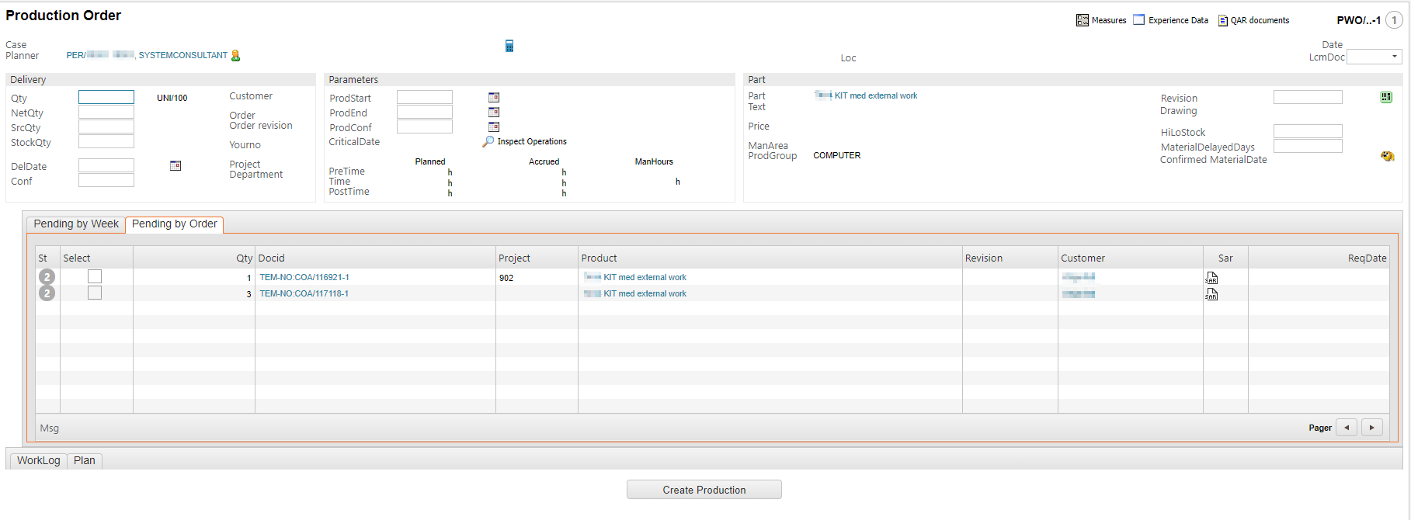
Task: Open the ProdEnd calendar picker
Action: [x=494, y=113]
